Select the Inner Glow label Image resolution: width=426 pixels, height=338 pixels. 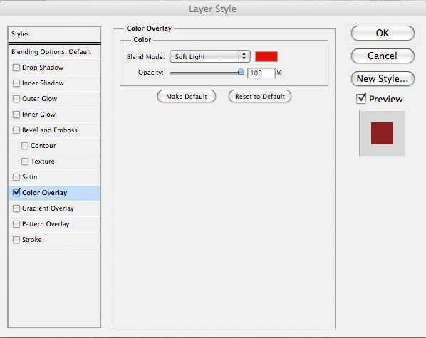tap(38, 115)
